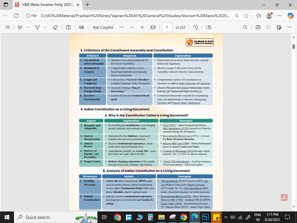Open the table of contents panel
This screenshot has width=297, height=223.
8,27
